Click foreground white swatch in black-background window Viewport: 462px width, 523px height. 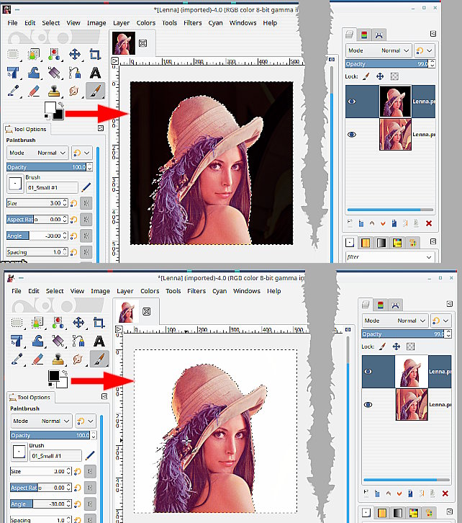point(50,108)
